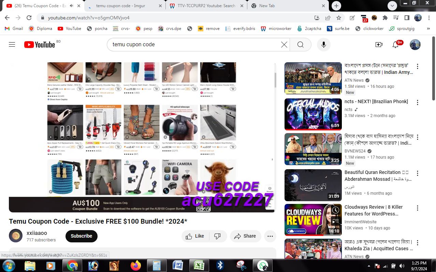Add Cloudways Review to Watch later

coord(336,210)
